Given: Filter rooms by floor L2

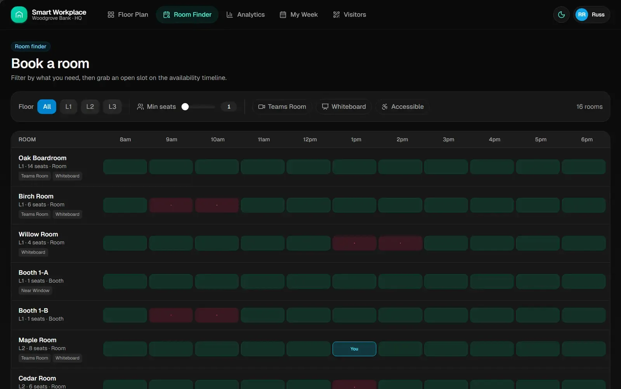Looking at the screenshot, I should (90, 107).
